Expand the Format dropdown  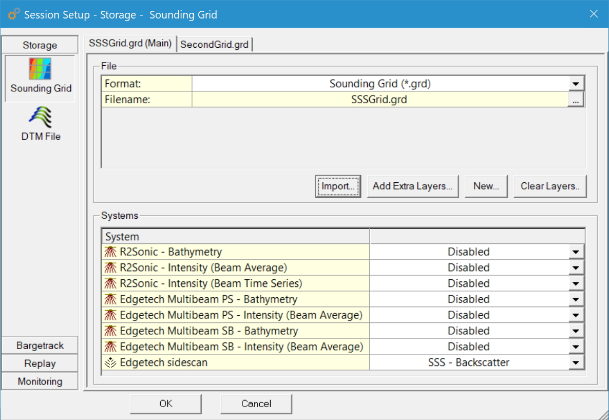[x=576, y=84]
